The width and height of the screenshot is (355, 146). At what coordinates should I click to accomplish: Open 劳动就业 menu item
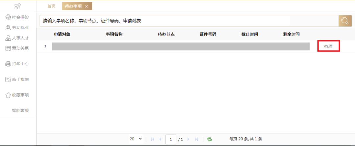[x=20, y=28]
